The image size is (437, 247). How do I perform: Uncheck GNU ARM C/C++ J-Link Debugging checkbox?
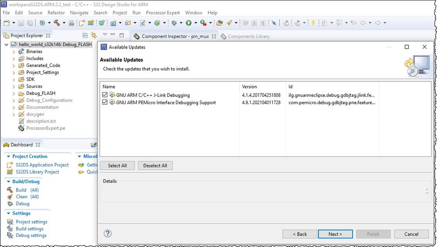pyautogui.click(x=105, y=95)
